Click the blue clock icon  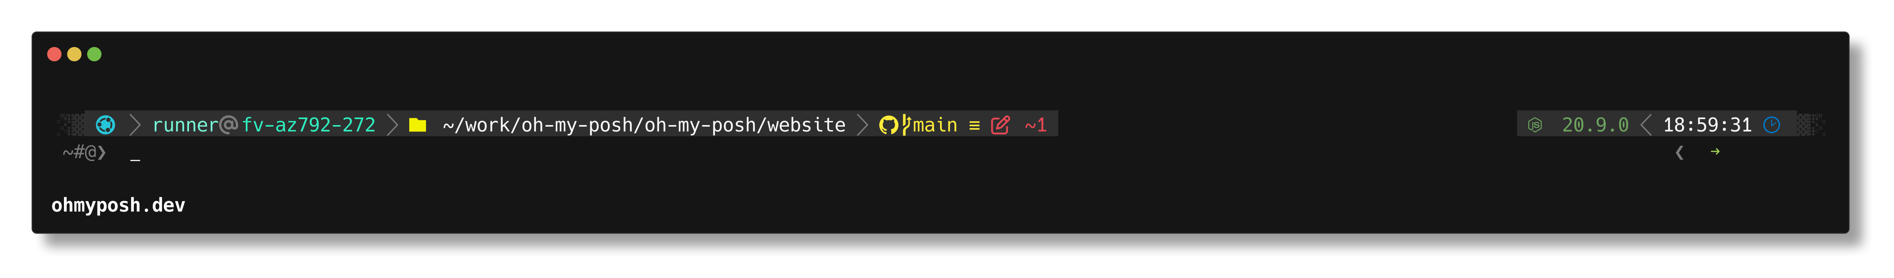(x=1772, y=125)
